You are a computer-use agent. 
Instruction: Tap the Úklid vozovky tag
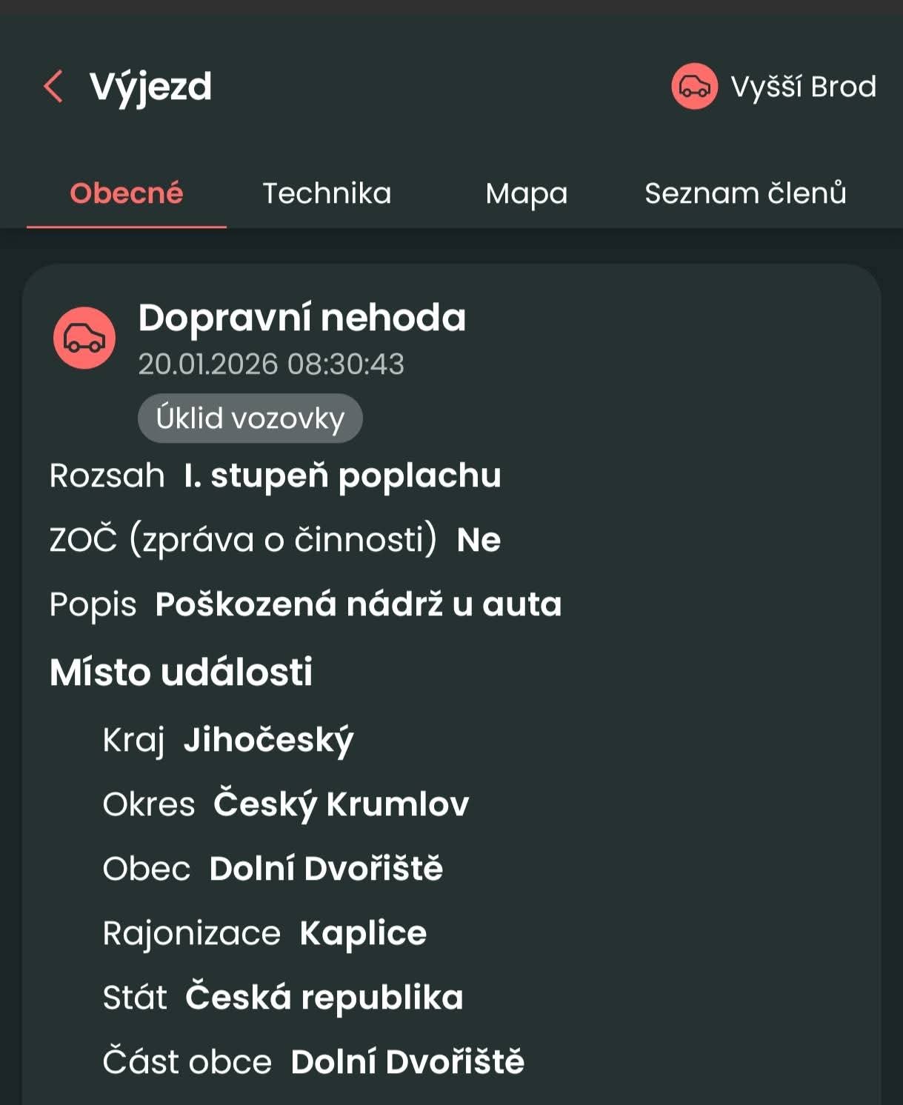(250, 418)
